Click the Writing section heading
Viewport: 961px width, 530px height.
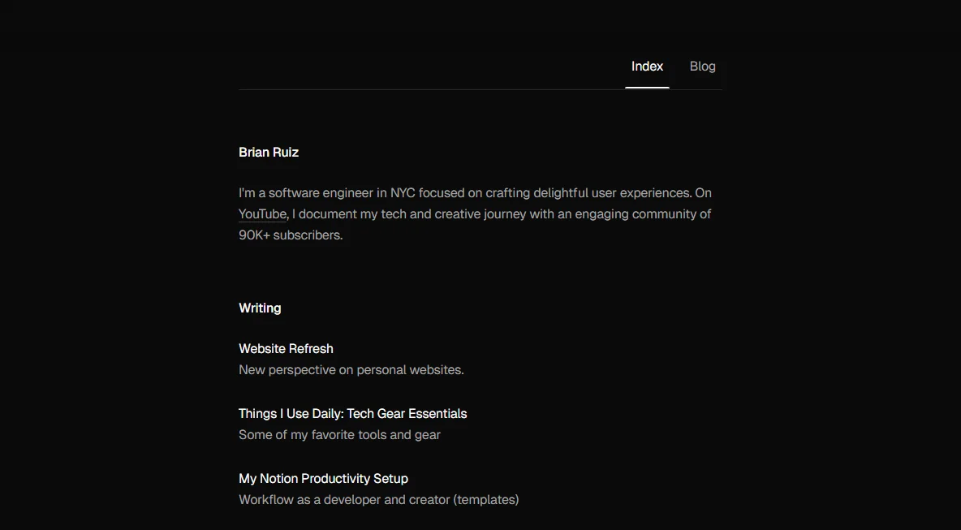pyautogui.click(x=260, y=308)
